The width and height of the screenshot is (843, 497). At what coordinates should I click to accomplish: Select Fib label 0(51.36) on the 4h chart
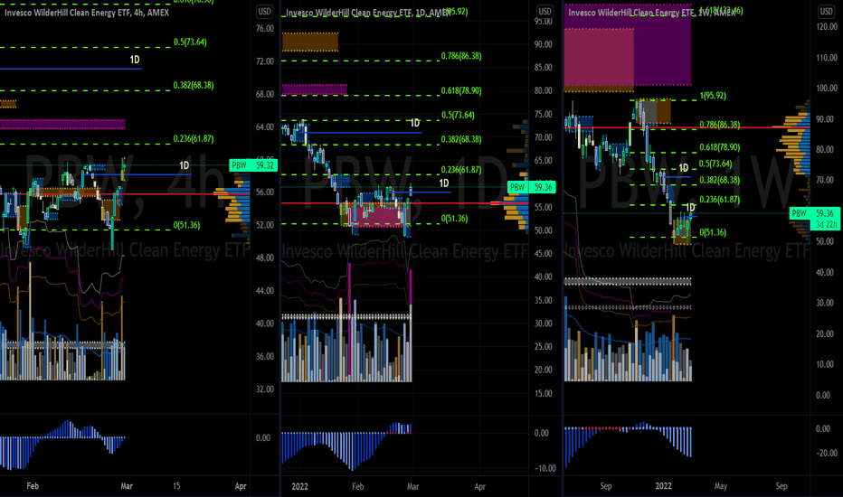[x=186, y=225]
